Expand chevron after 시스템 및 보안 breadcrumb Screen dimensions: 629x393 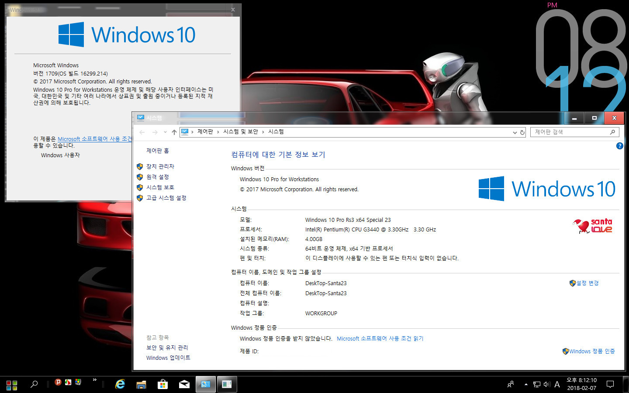263,132
